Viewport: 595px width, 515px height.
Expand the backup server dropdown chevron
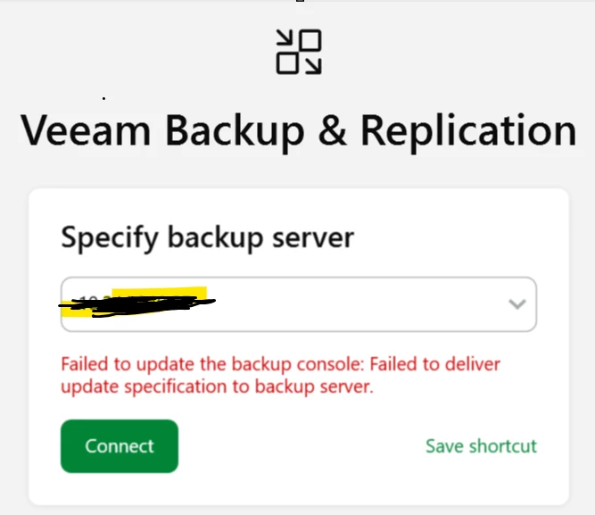click(516, 304)
